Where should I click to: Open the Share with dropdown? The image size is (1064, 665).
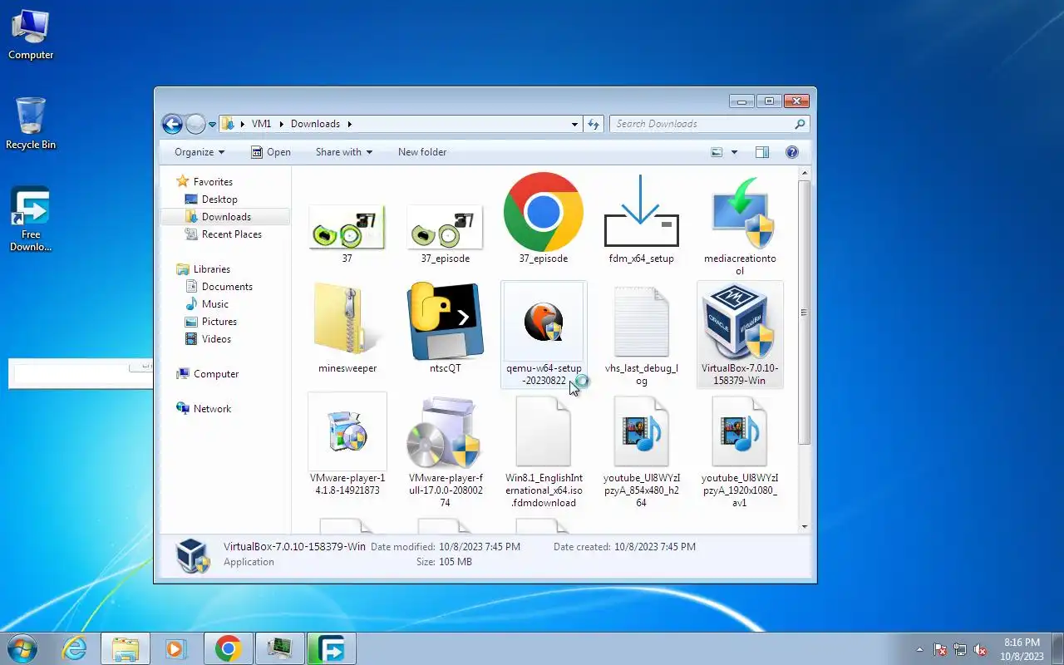343,152
